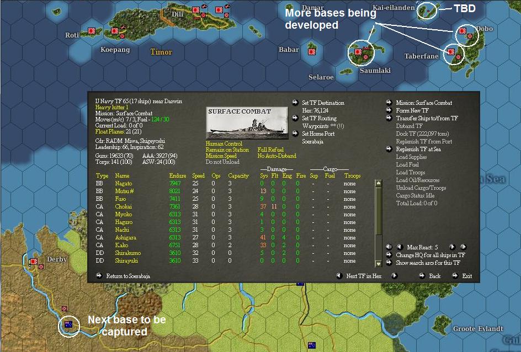521x352 pixels.
Task: Toggle No Auto-Disband setting
Action: (x=277, y=156)
